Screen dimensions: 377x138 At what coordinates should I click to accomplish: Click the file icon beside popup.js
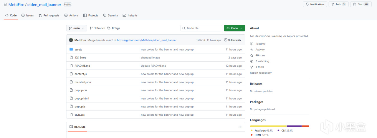(71, 107)
